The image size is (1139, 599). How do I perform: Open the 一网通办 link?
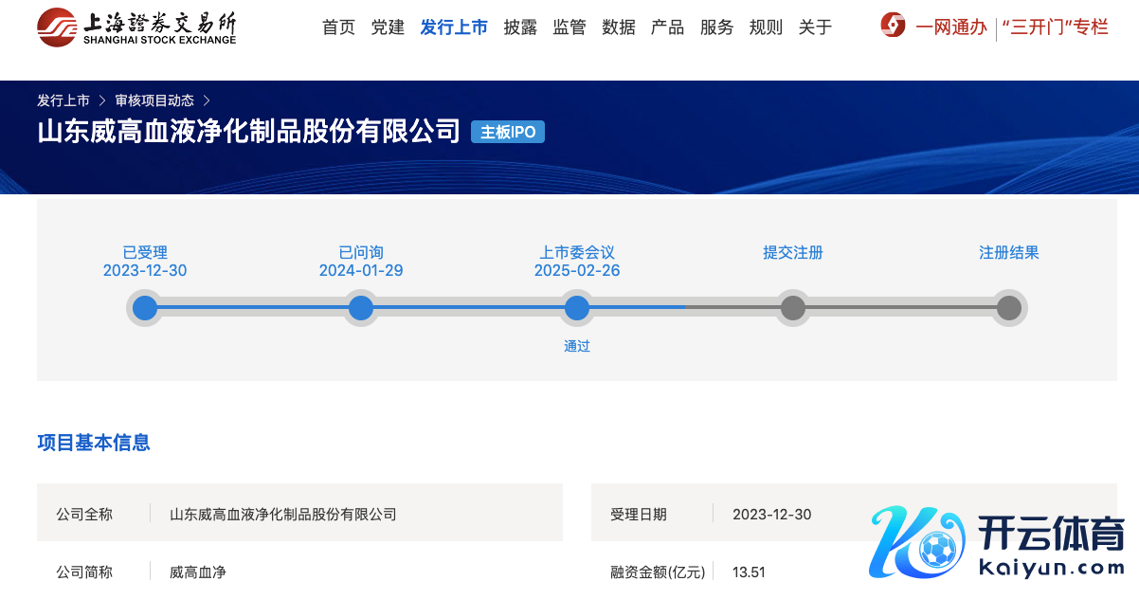[950, 27]
